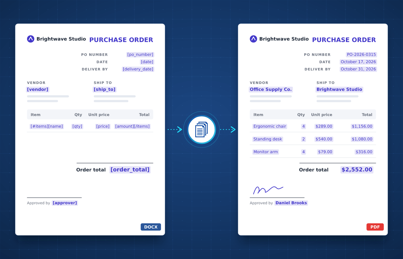
Task: Select the Standing desk item name
Action: (268, 139)
